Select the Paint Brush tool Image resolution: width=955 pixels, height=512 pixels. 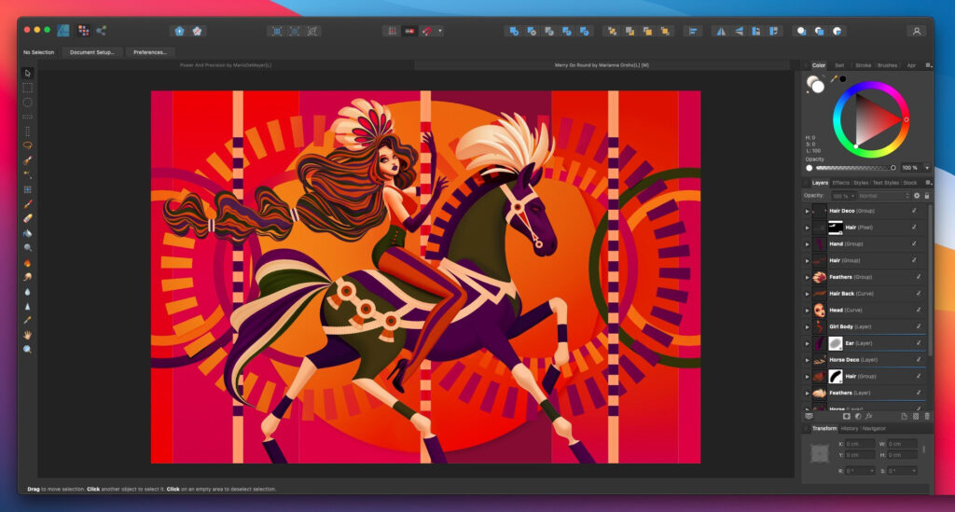[27, 204]
